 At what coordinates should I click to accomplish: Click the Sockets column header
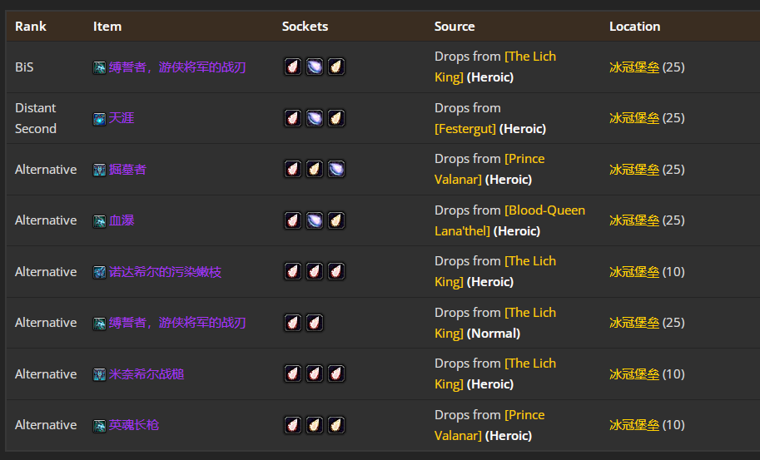pyautogui.click(x=305, y=27)
